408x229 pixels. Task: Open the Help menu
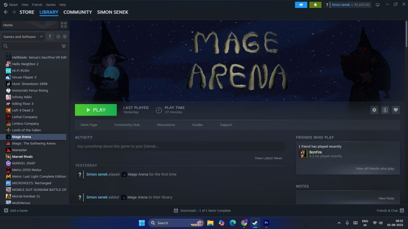tap(62, 5)
